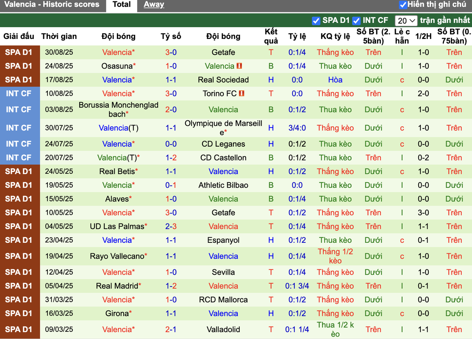Click the Thời gian column header

[59, 36]
